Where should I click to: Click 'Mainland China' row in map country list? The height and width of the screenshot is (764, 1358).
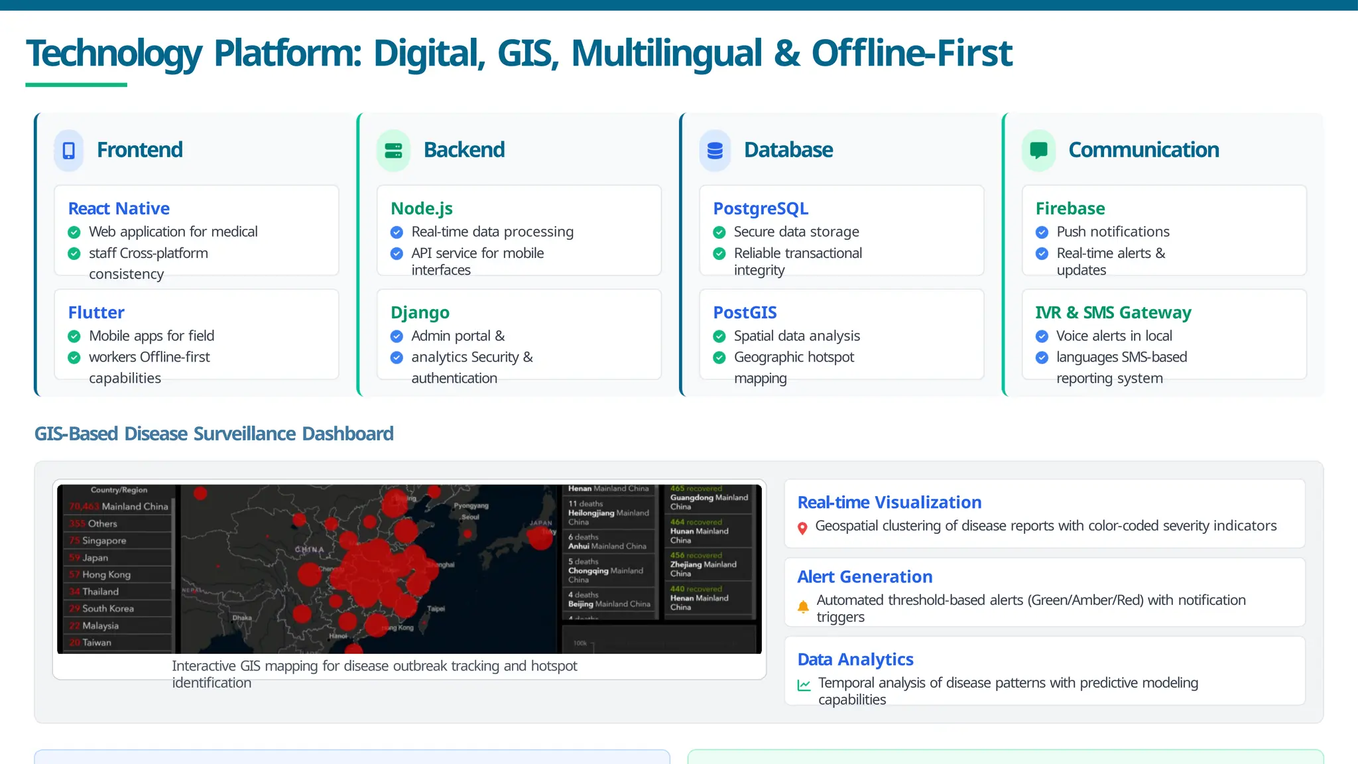(x=119, y=507)
